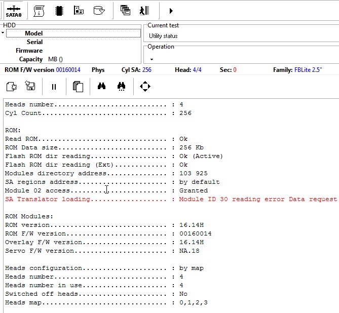Click the walking man exit icon

[x=144, y=11]
